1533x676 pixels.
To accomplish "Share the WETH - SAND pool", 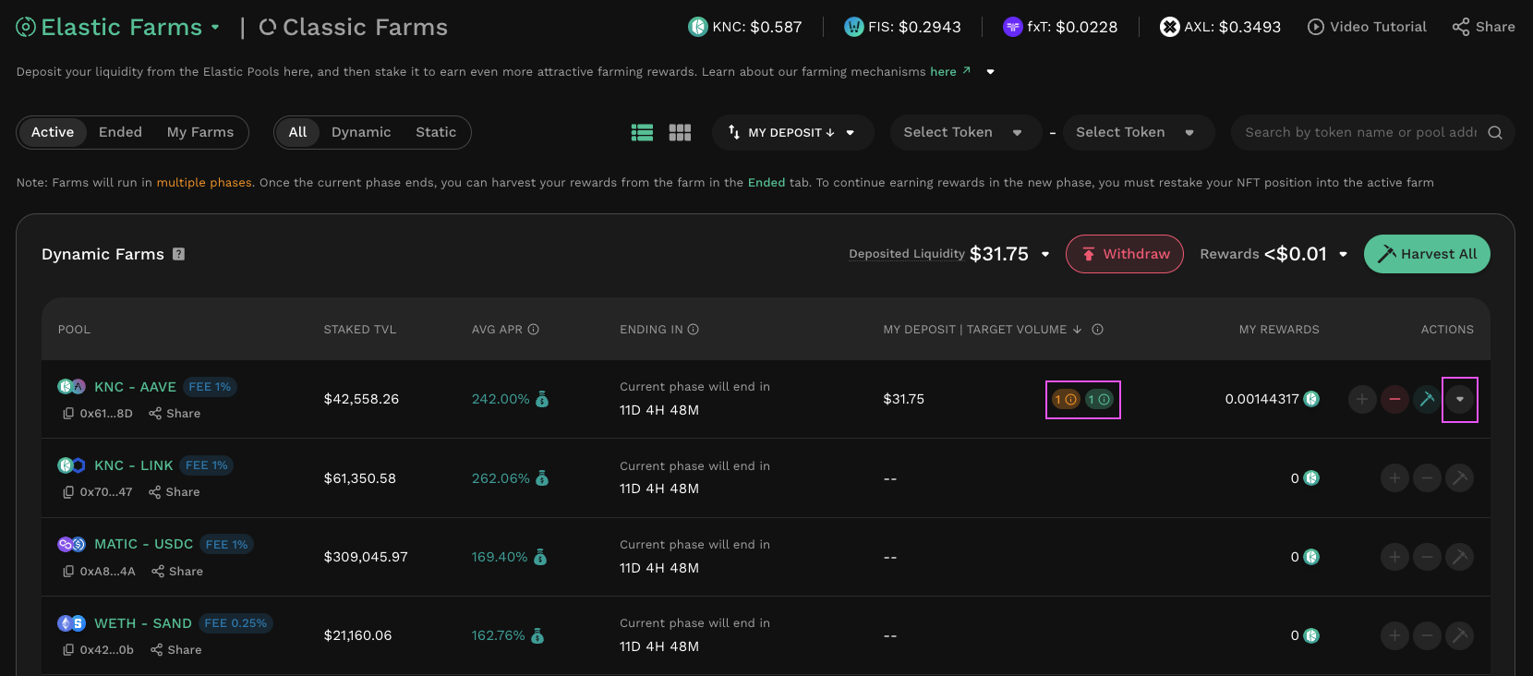I will pyautogui.click(x=175, y=650).
